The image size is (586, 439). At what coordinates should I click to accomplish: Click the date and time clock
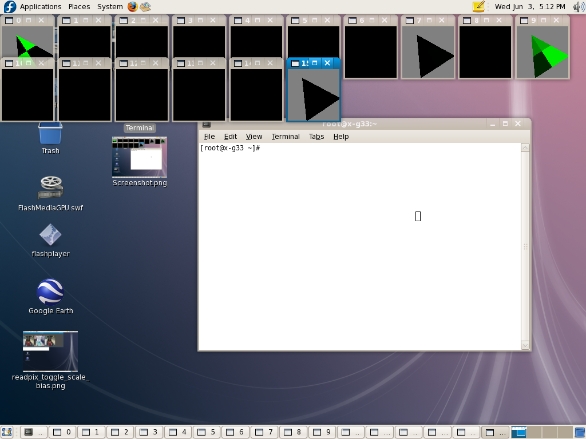tap(530, 7)
